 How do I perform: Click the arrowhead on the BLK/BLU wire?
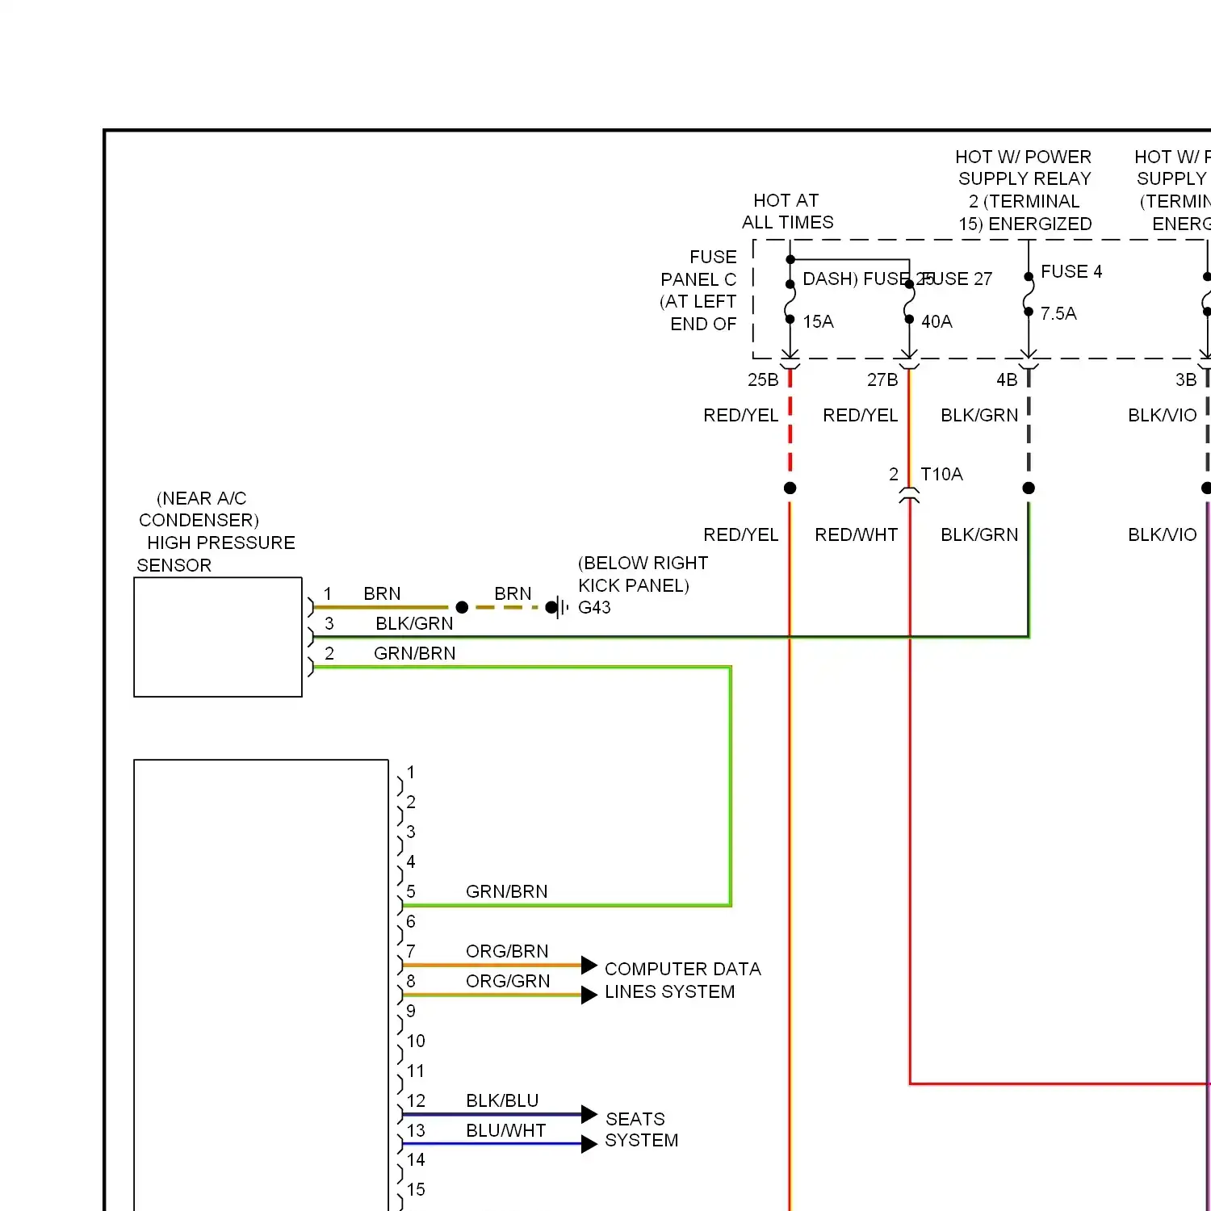tap(589, 1114)
